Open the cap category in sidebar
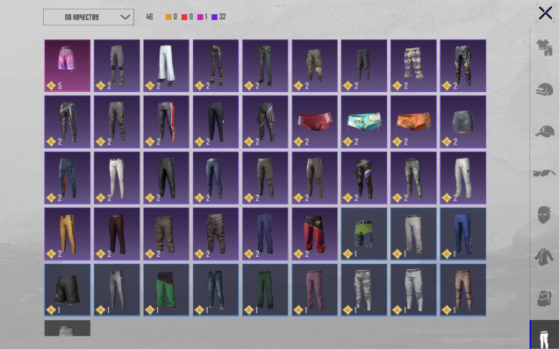This screenshot has width=559, height=349. point(544,132)
